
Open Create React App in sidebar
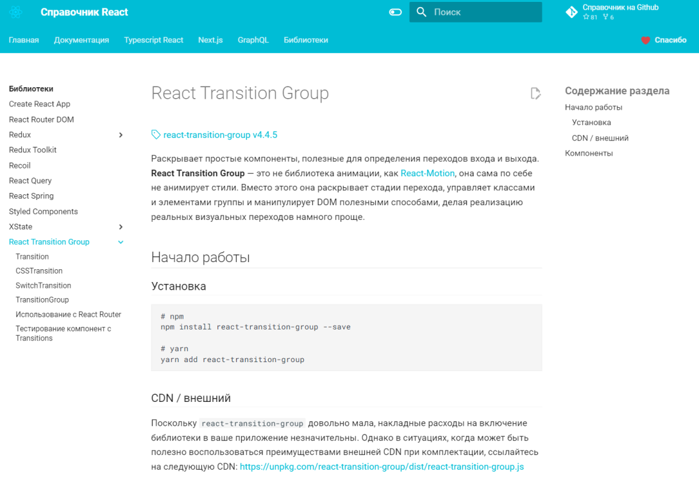[40, 104]
